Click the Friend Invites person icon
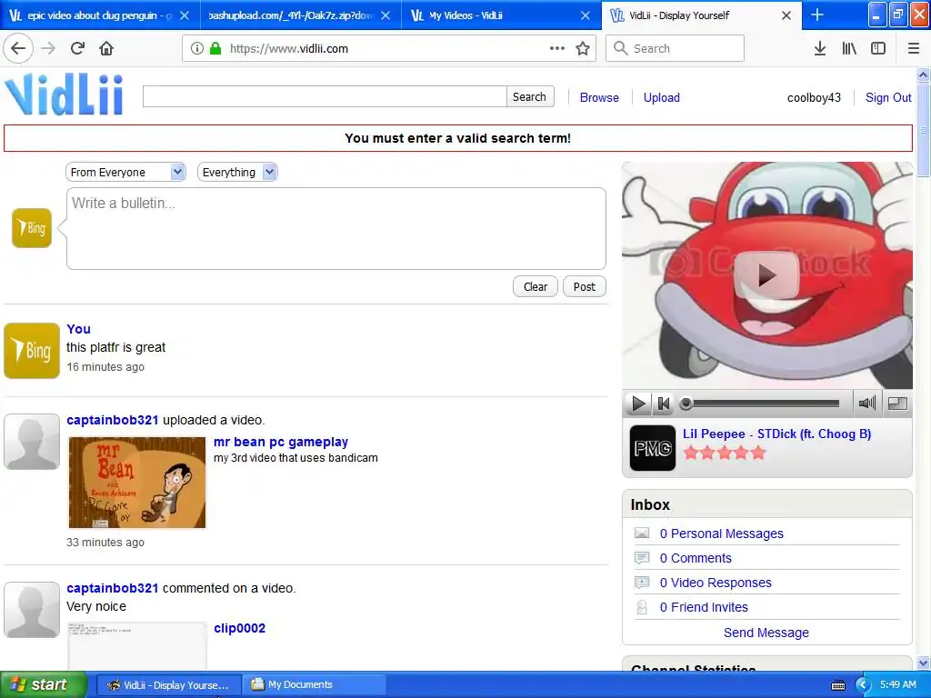Viewport: 931px width, 698px height. (x=642, y=607)
